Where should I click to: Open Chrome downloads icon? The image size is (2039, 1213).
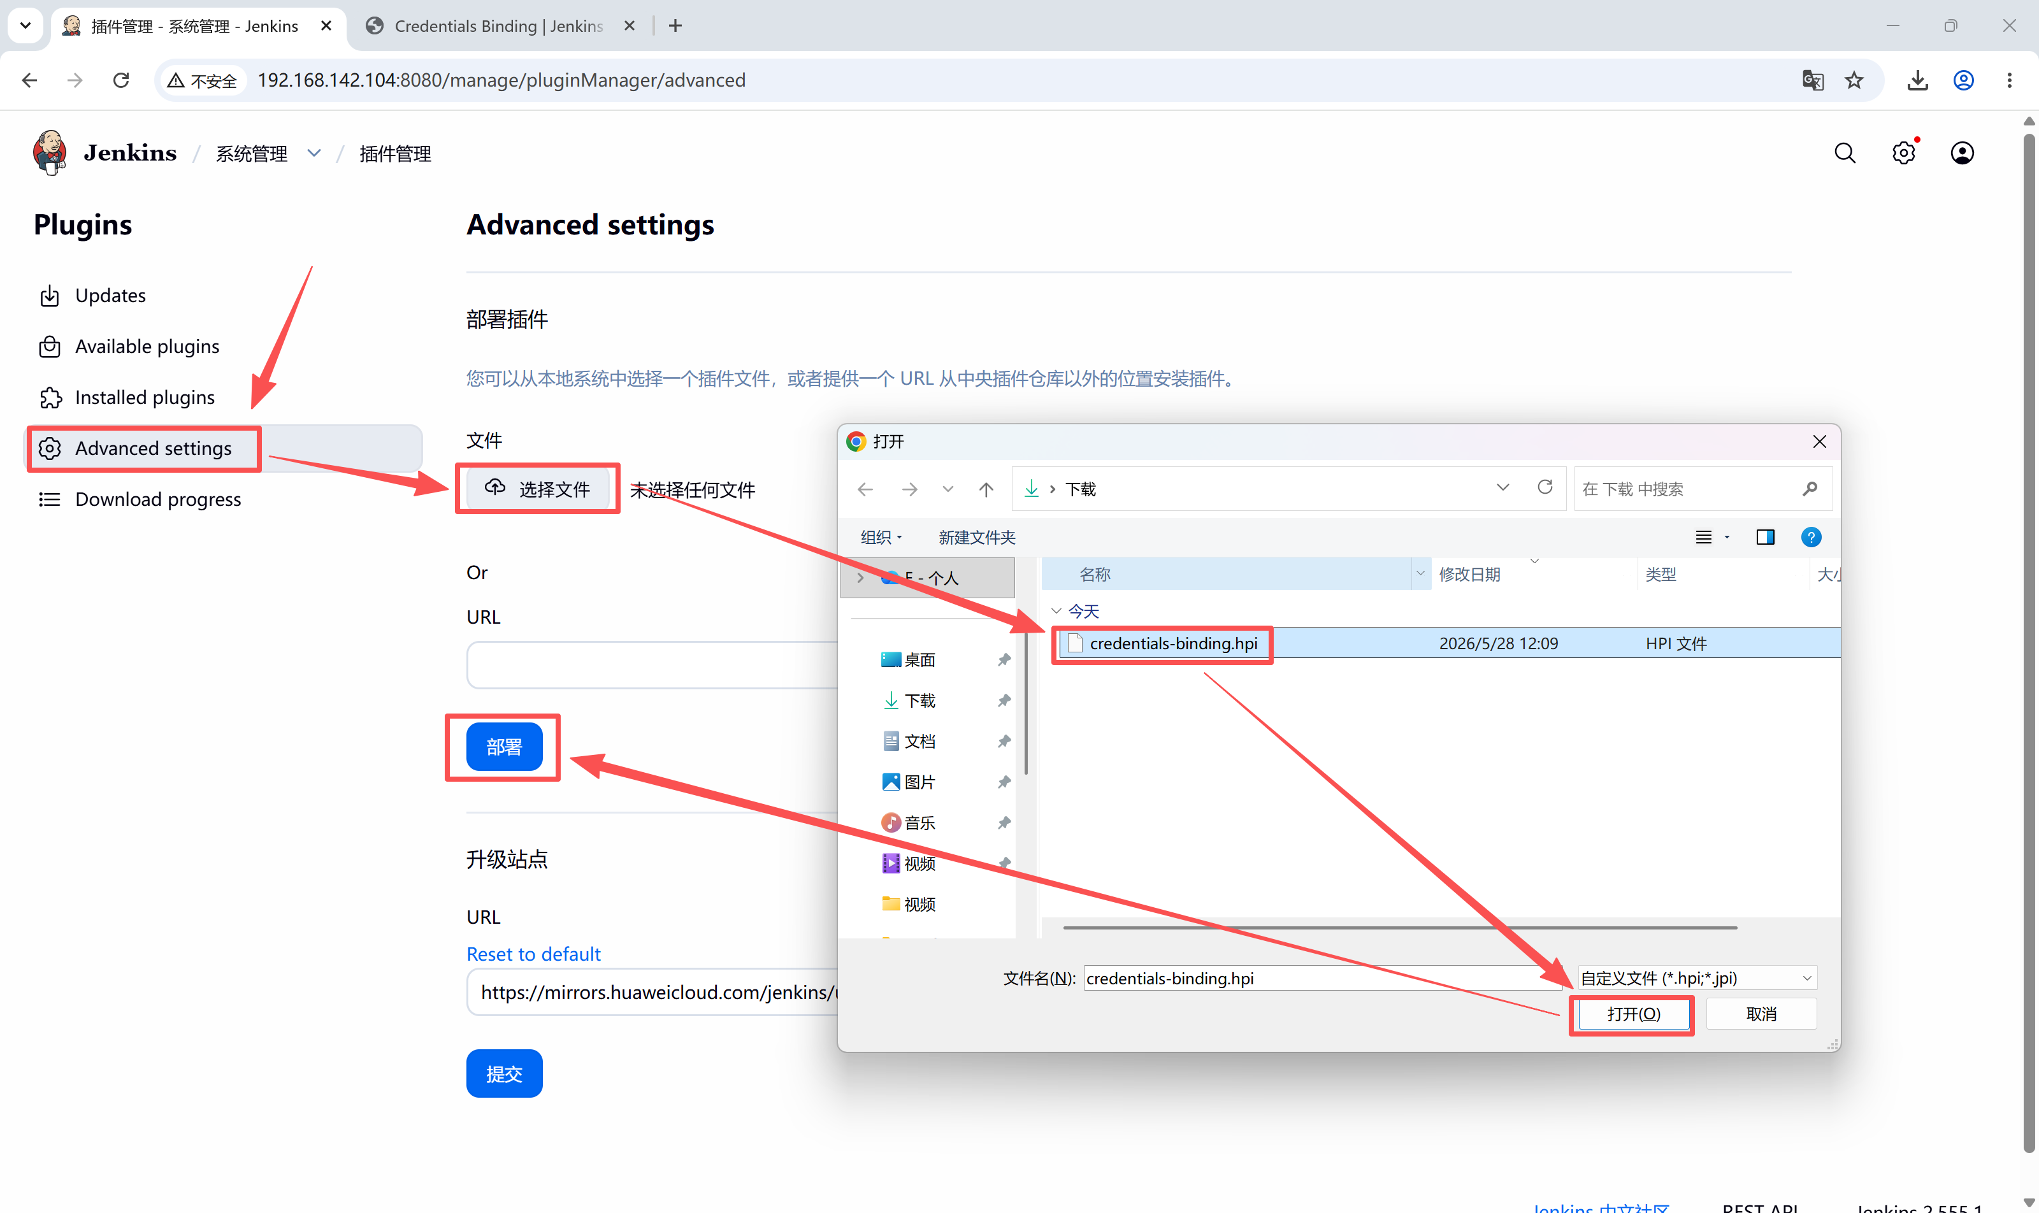[x=1917, y=80]
